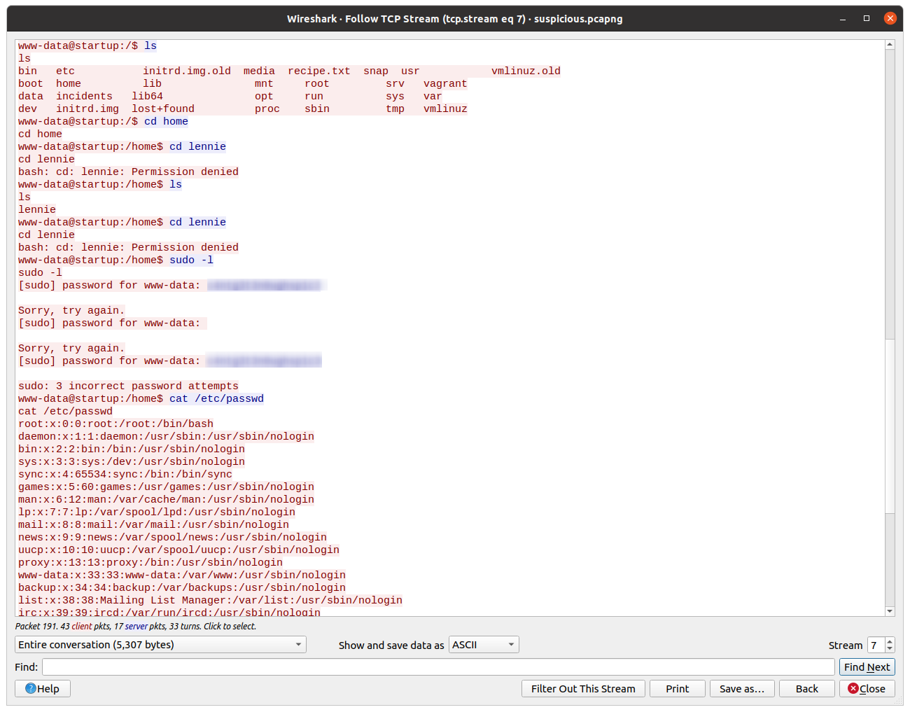The height and width of the screenshot is (712, 910).
Task: Open the Entire conversation dropdown
Action: click(x=160, y=644)
